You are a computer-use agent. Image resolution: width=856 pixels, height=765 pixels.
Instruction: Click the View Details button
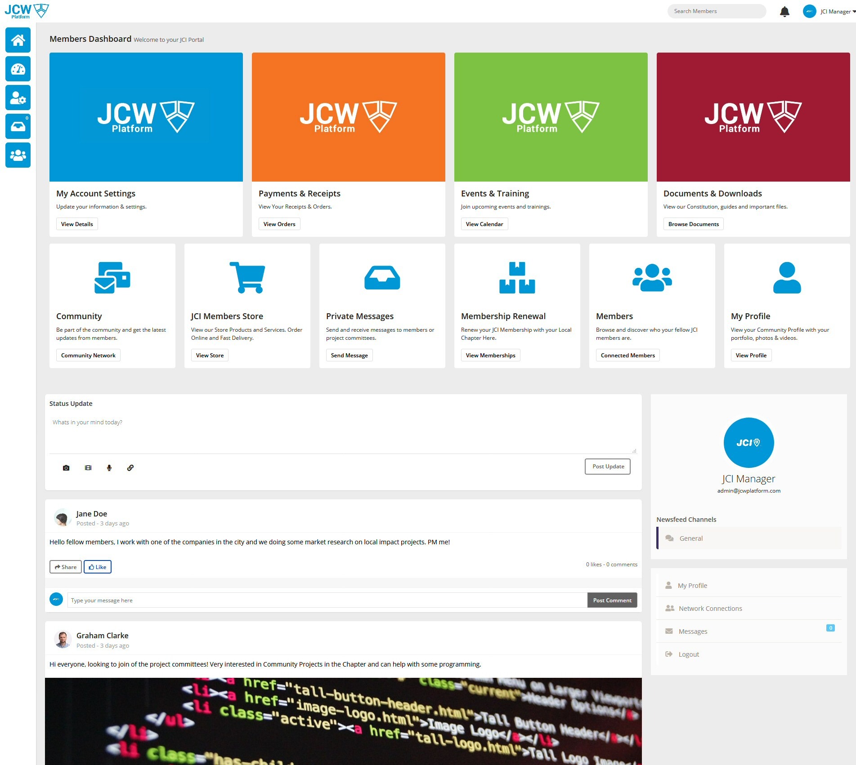77,224
